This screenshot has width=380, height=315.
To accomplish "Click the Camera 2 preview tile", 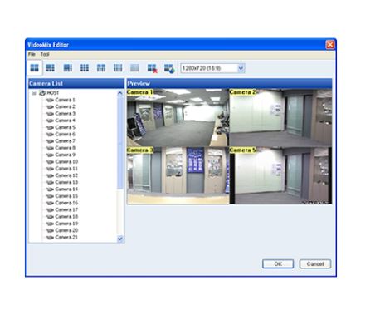I will point(280,118).
